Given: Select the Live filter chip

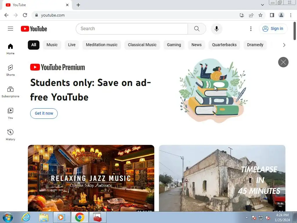Looking at the screenshot, I should (72, 45).
